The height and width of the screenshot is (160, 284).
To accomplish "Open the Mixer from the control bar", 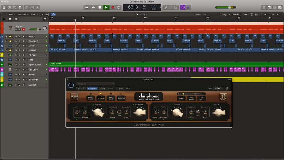I will click(x=32, y=8).
